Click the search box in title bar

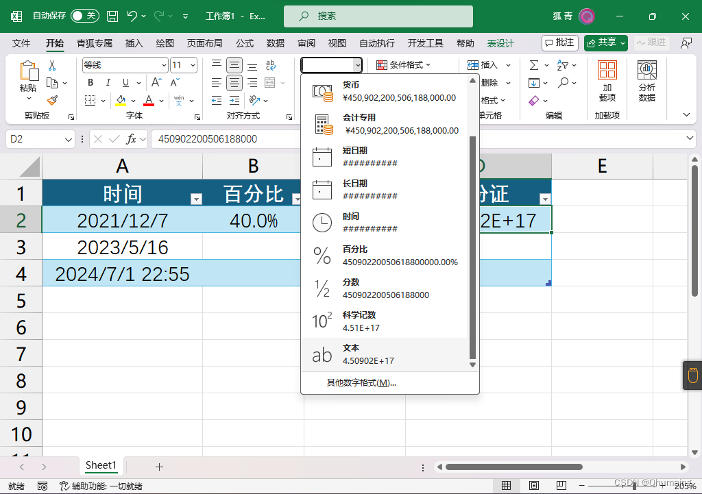pyautogui.click(x=378, y=16)
